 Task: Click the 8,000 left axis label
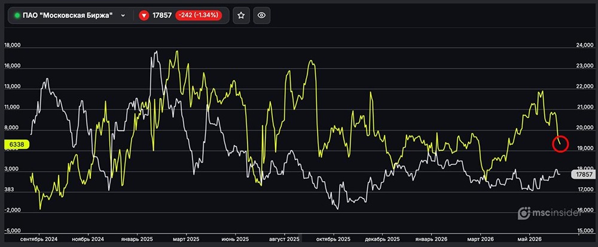(x=11, y=128)
